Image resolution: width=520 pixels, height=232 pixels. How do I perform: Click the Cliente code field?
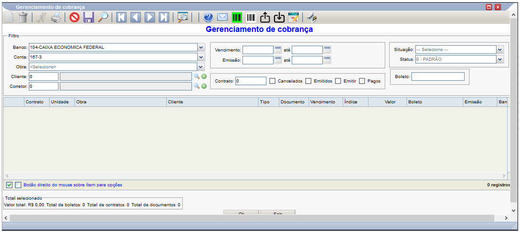tap(43, 76)
